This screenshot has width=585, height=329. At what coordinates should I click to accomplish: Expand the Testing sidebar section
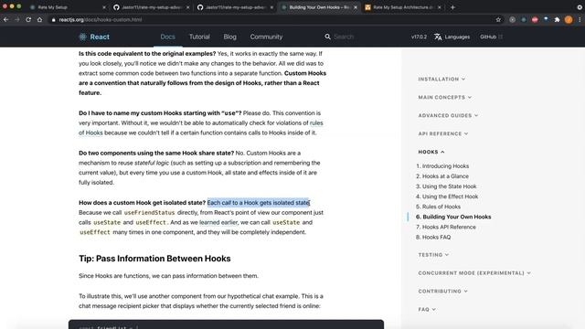coord(433,255)
